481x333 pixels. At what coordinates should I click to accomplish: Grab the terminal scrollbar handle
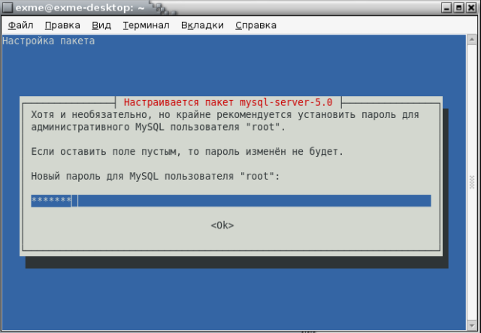click(x=472, y=183)
